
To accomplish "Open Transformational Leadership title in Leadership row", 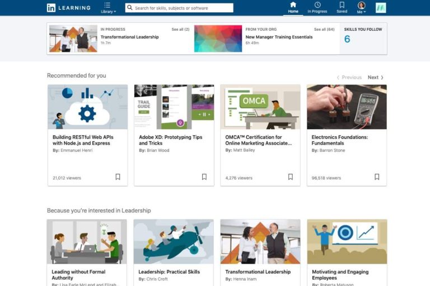I will point(258,272).
